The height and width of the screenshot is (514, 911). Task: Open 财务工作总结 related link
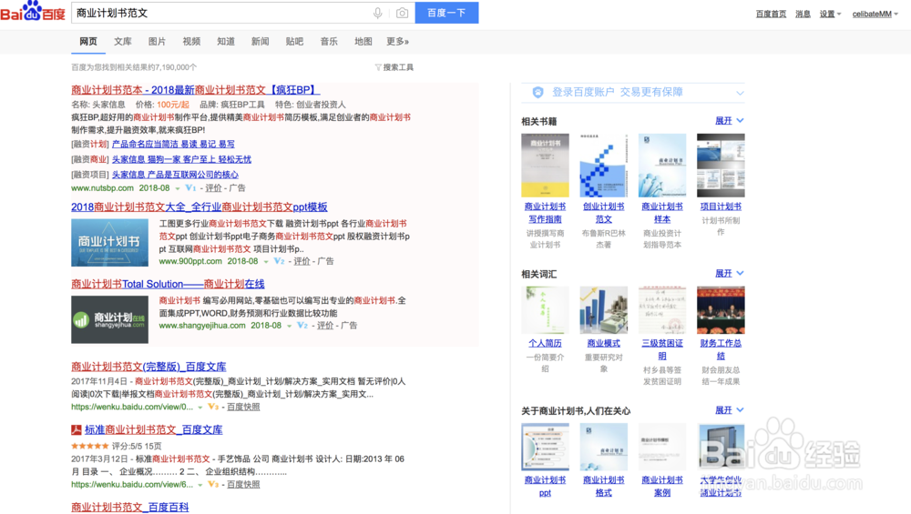click(721, 349)
